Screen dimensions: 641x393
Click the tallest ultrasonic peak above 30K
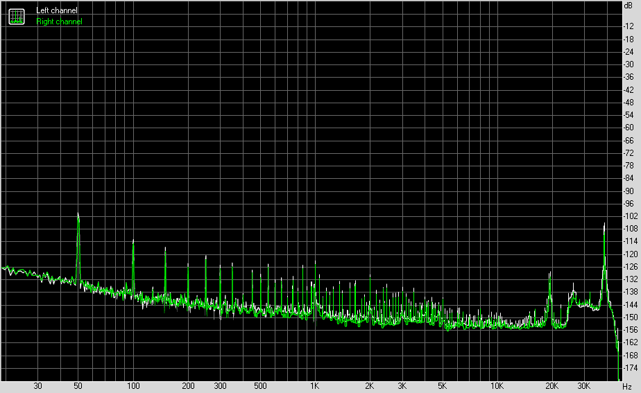605,223
